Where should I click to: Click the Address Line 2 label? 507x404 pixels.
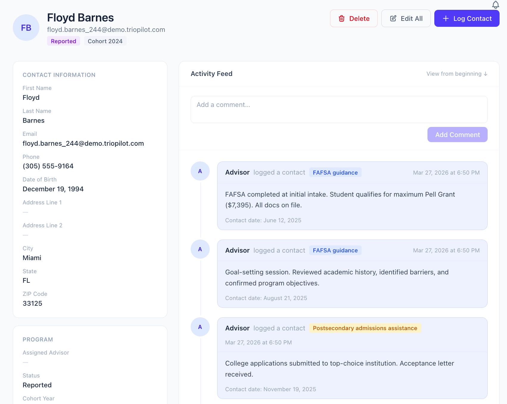[x=43, y=226]
